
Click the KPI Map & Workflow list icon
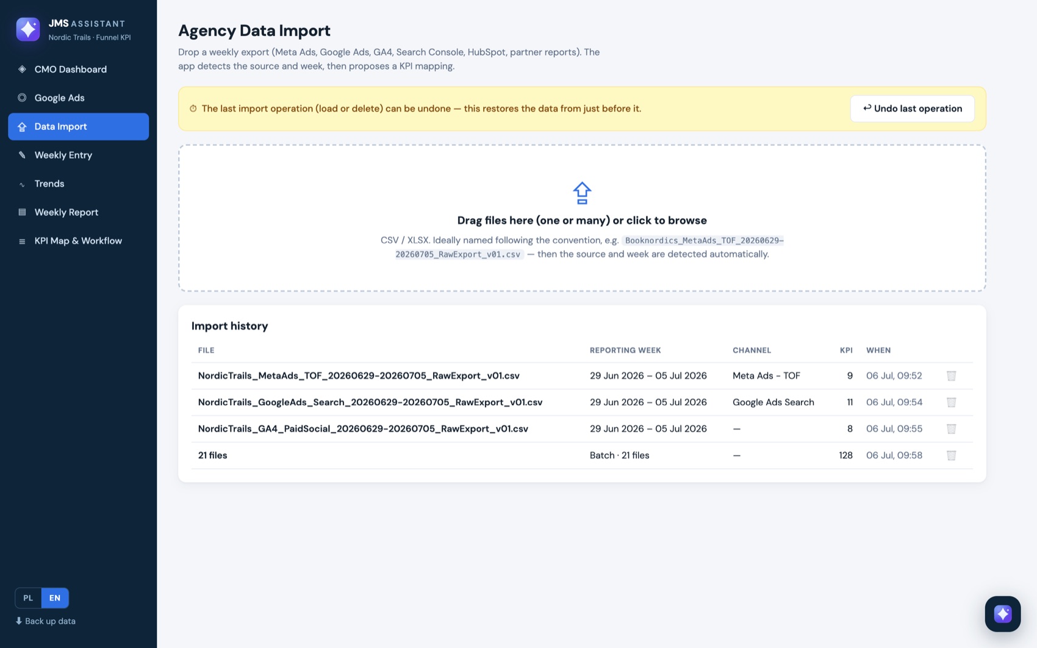click(22, 241)
